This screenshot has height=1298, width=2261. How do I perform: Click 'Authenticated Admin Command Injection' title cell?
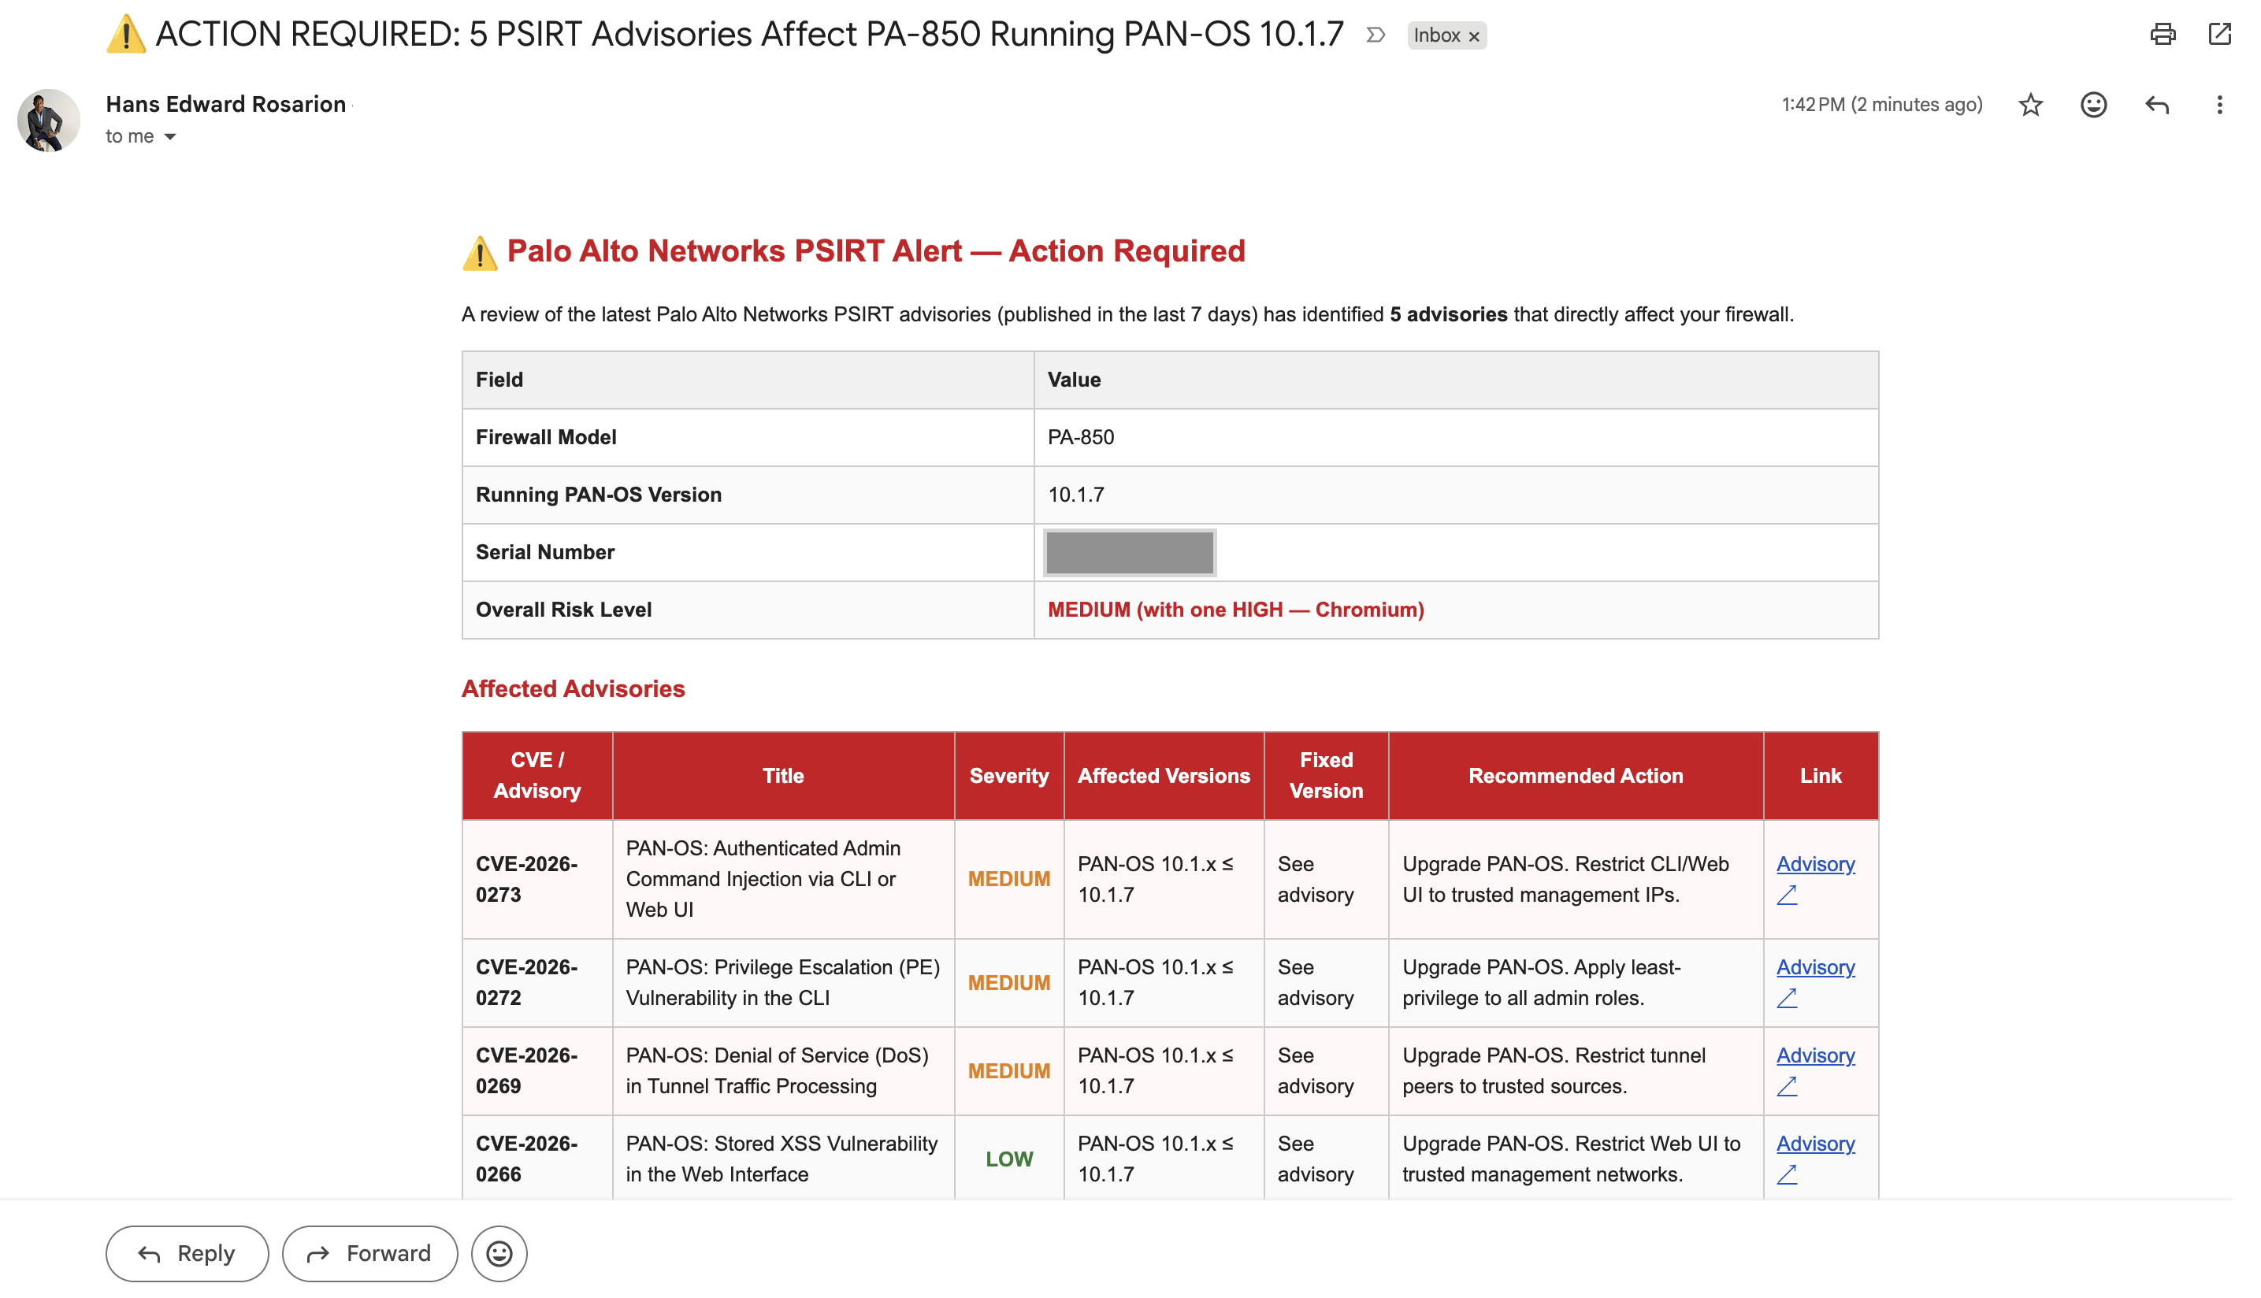click(783, 879)
